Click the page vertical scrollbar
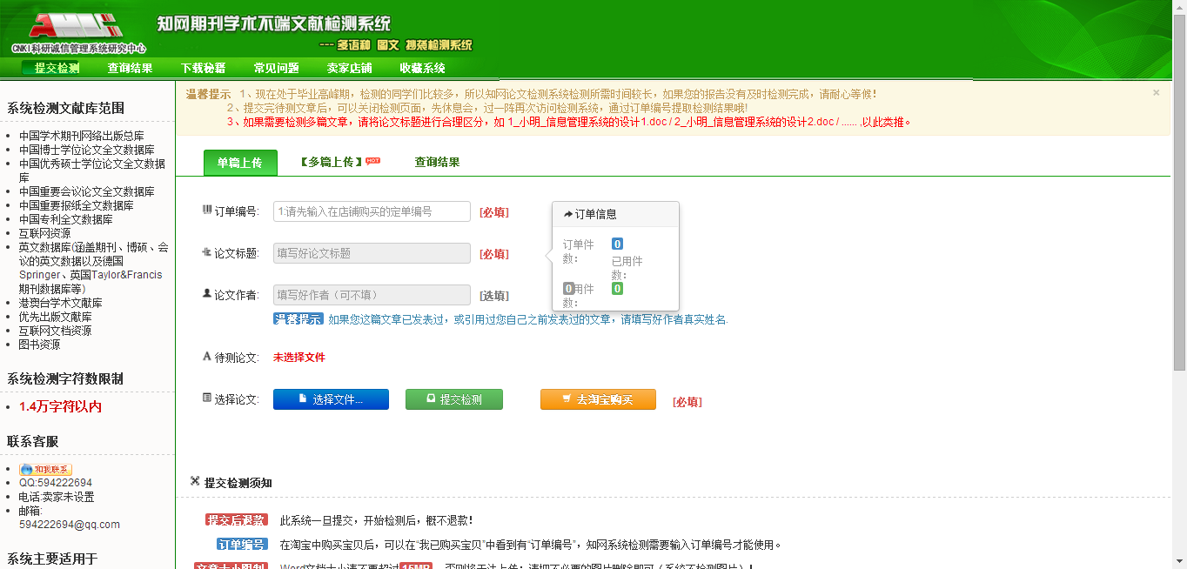The height and width of the screenshot is (569, 1187). pos(1179,191)
